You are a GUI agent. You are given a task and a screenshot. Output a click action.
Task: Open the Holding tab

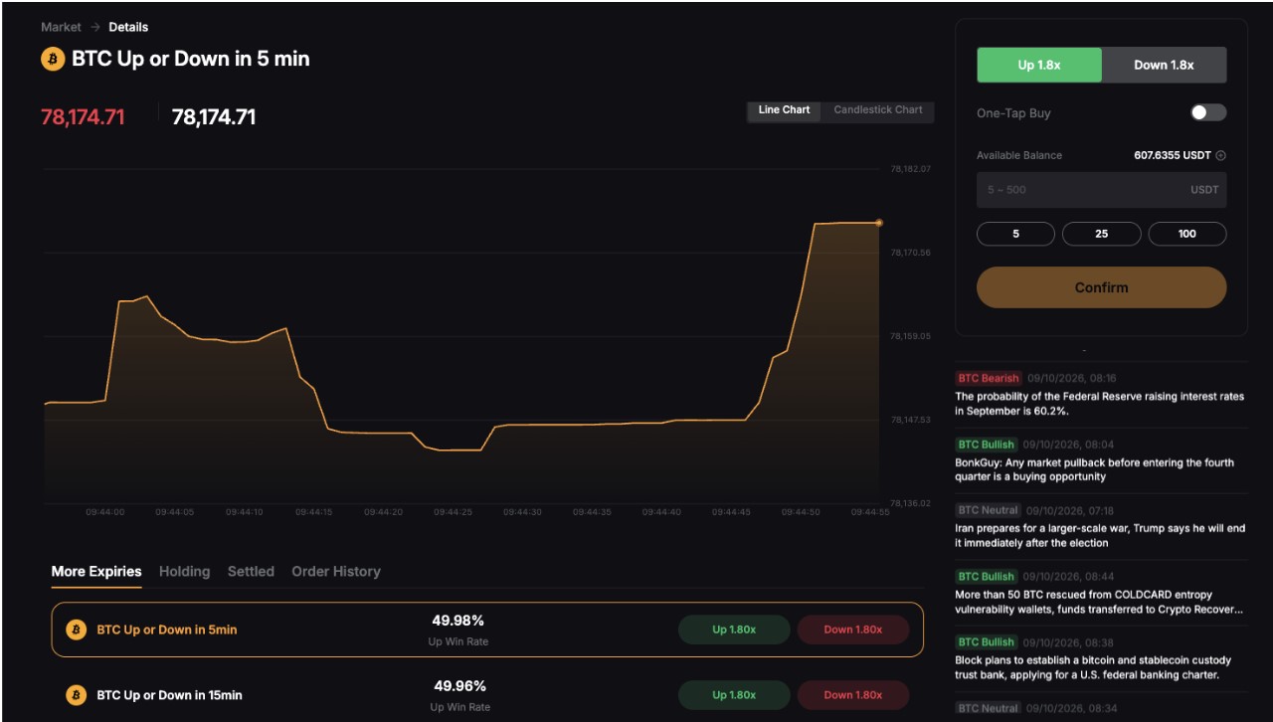pyautogui.click(x=184, y=572)
